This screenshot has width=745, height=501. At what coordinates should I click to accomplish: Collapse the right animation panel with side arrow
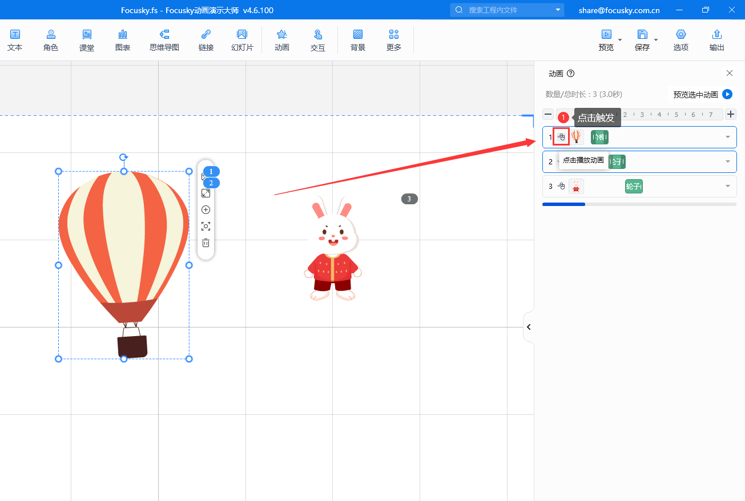point(529,327)
